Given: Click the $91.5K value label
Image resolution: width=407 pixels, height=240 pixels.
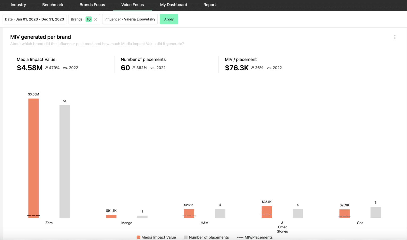Looking at the screenshot, I should pos(111,211).
